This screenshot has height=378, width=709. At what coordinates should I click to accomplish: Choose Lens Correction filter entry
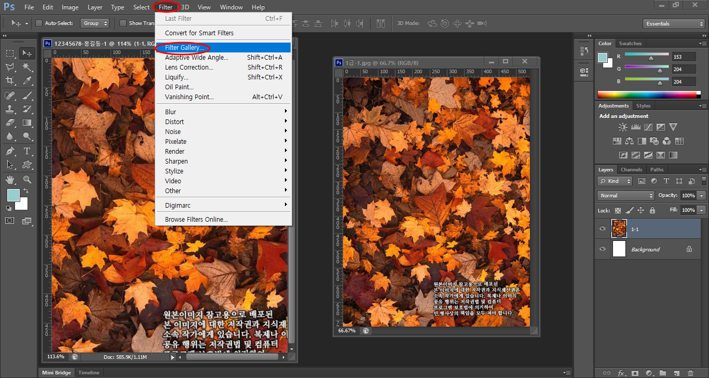click(x=224, y=67)
